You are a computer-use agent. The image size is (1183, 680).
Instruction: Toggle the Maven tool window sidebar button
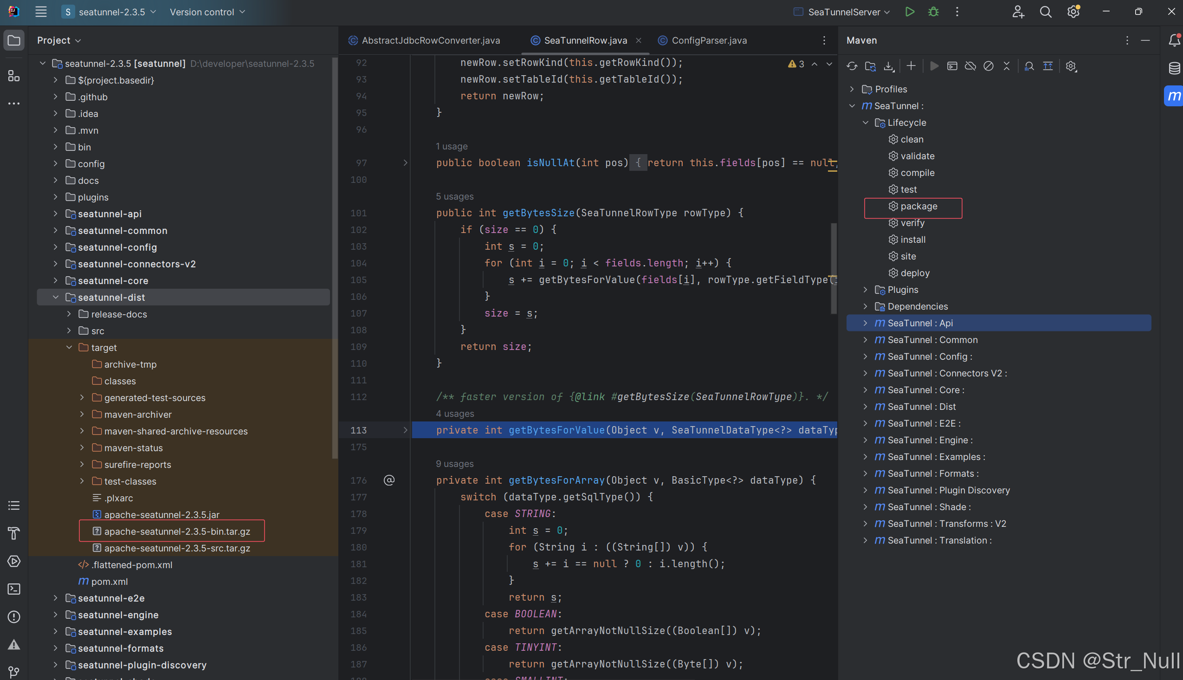[1174, 96]
